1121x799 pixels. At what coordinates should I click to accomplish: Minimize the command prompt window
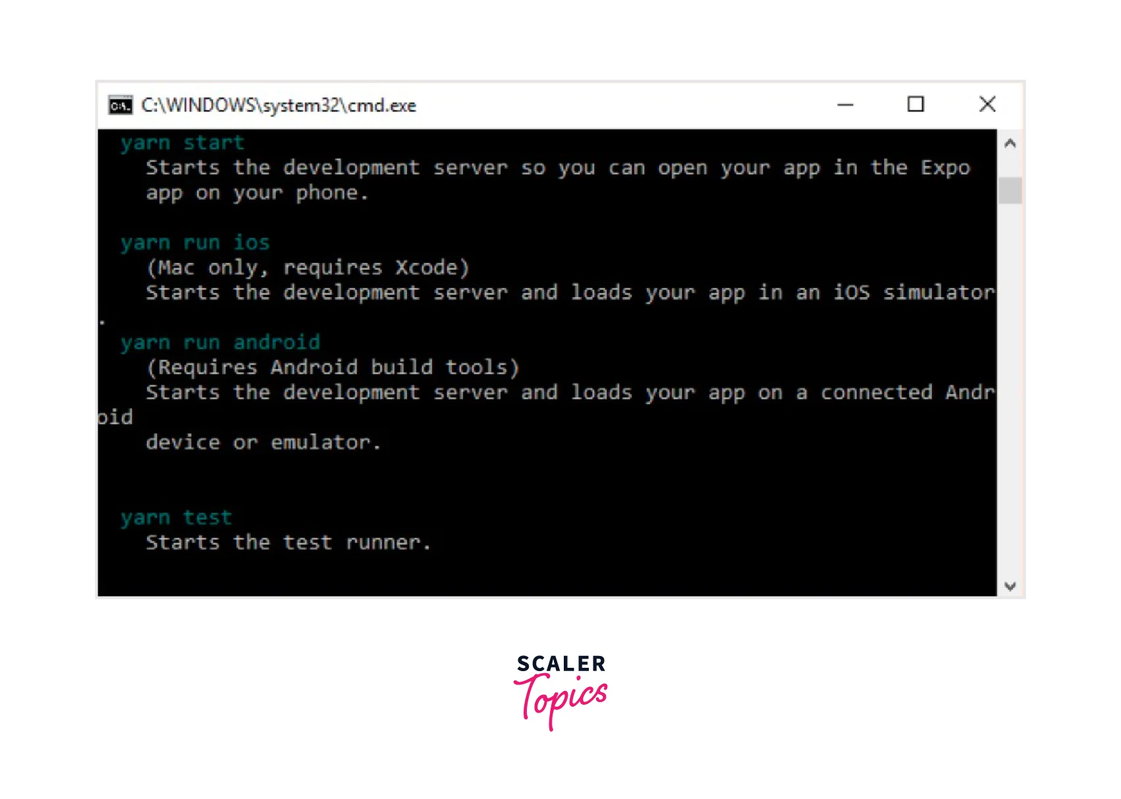click(845, 105)
